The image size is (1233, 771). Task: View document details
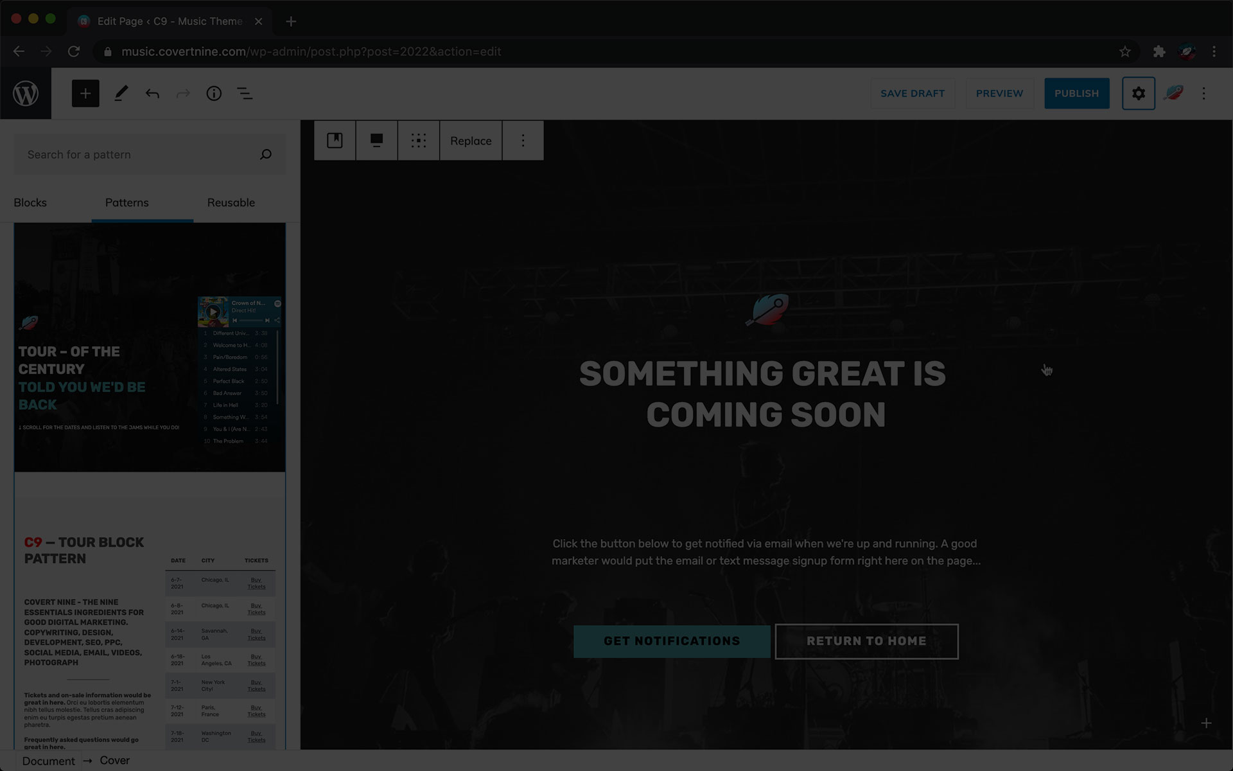pyautogui.click(x=214, y=93)
